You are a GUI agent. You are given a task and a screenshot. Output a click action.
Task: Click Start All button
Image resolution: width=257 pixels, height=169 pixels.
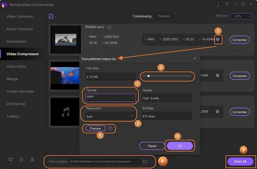(x=240, y=161)
